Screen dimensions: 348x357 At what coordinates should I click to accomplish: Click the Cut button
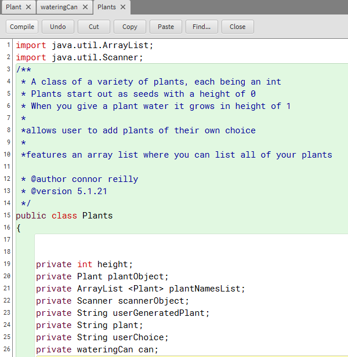(x=94, y=27)
